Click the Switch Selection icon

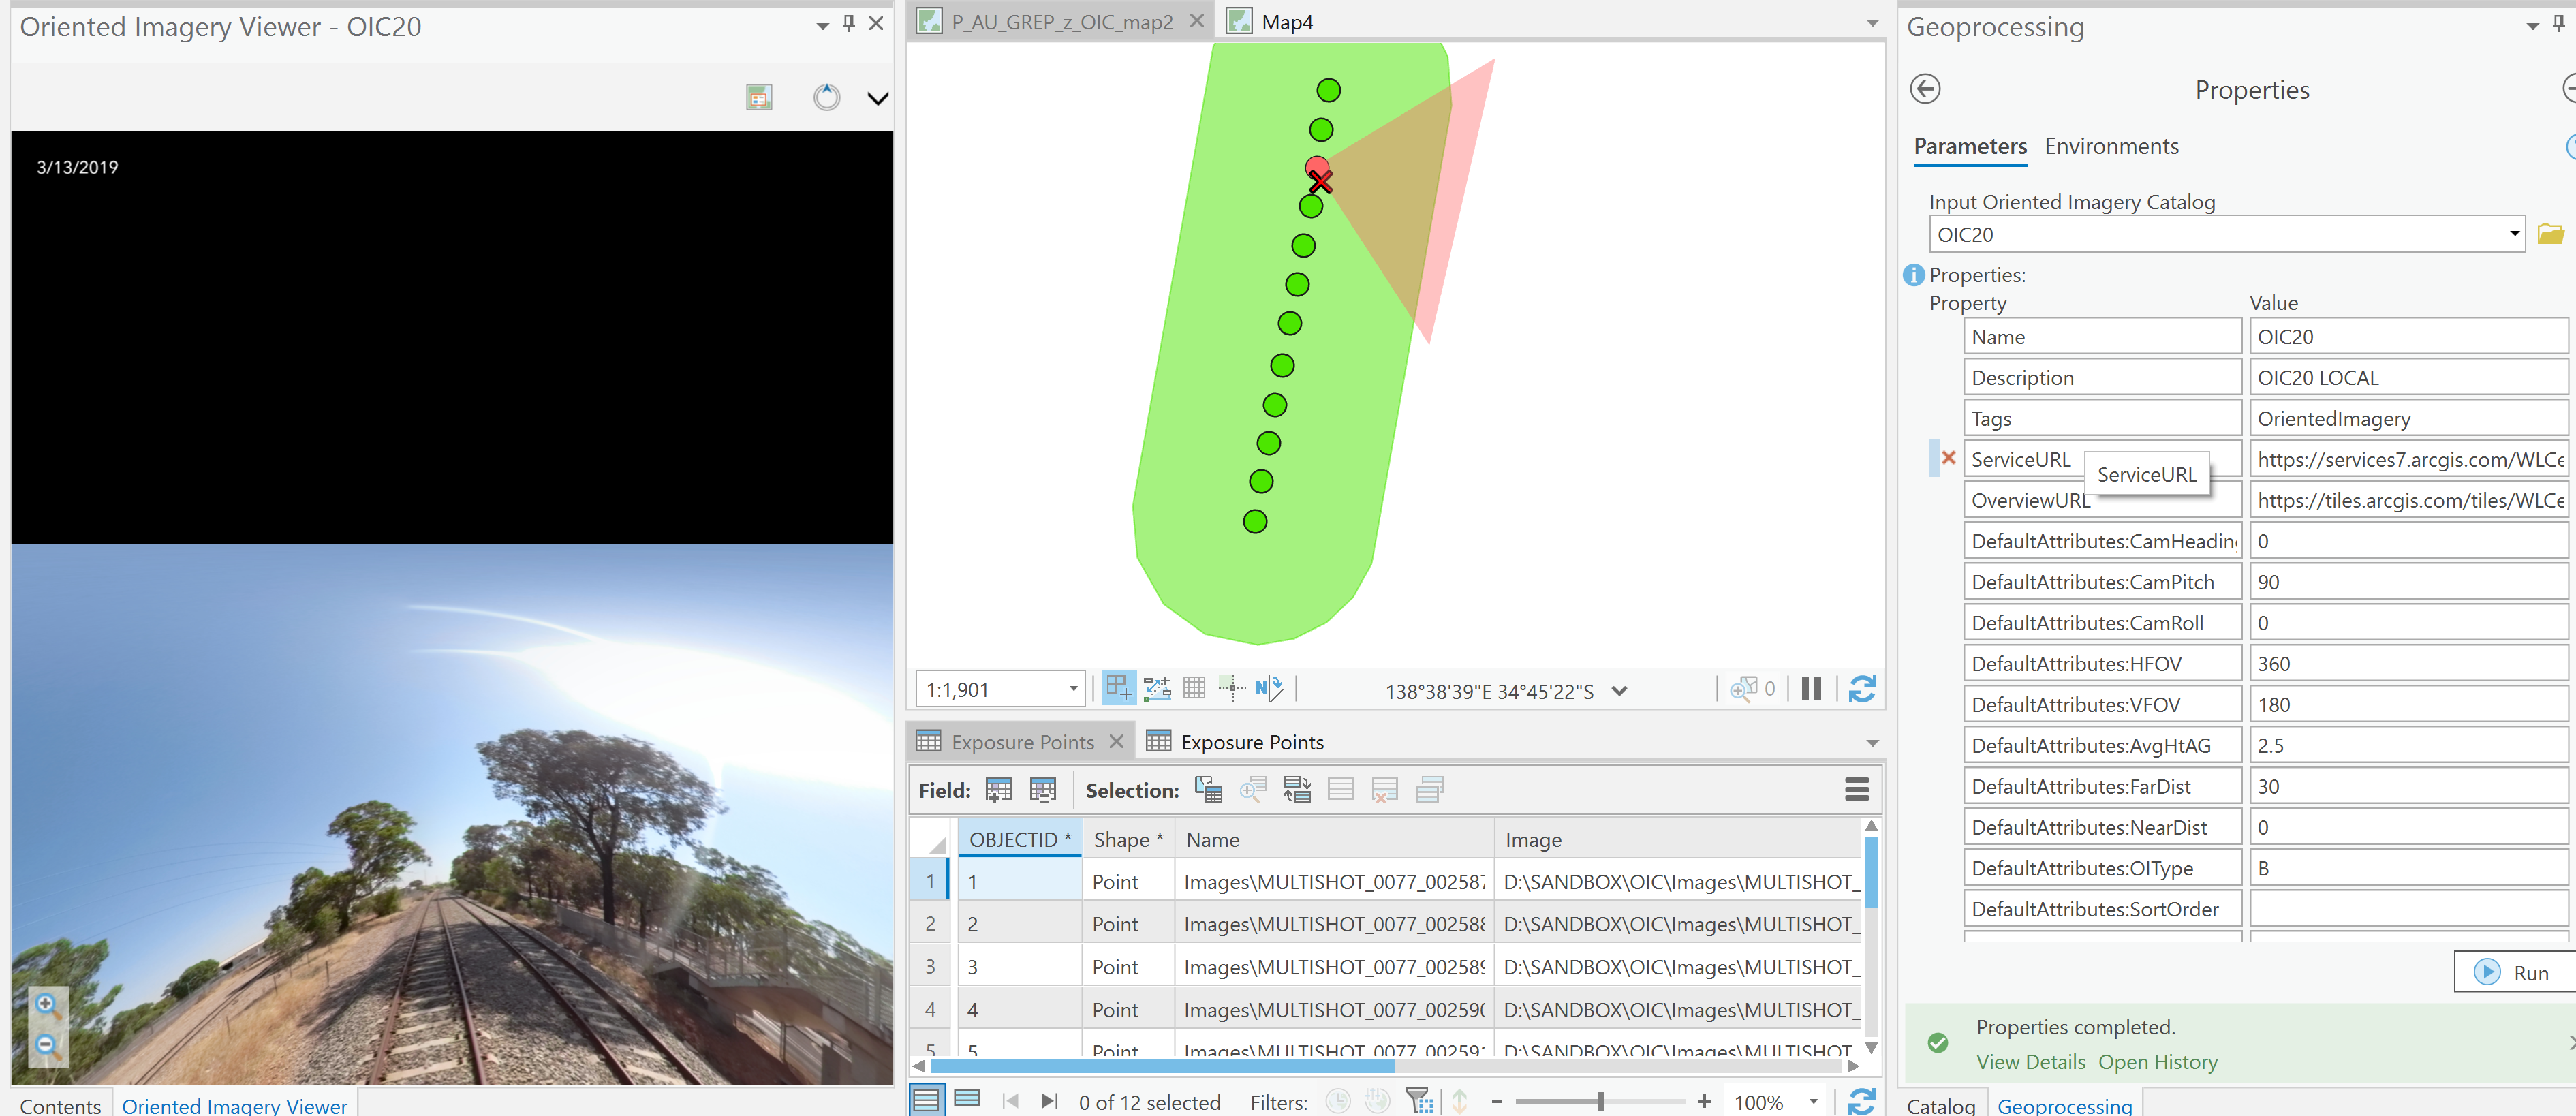pyautogui.click(x=1296, y=790)
